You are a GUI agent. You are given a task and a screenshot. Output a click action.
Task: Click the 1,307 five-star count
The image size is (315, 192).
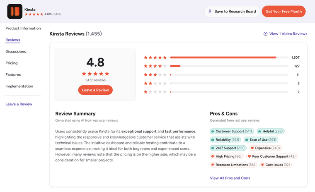pos(295,58)
